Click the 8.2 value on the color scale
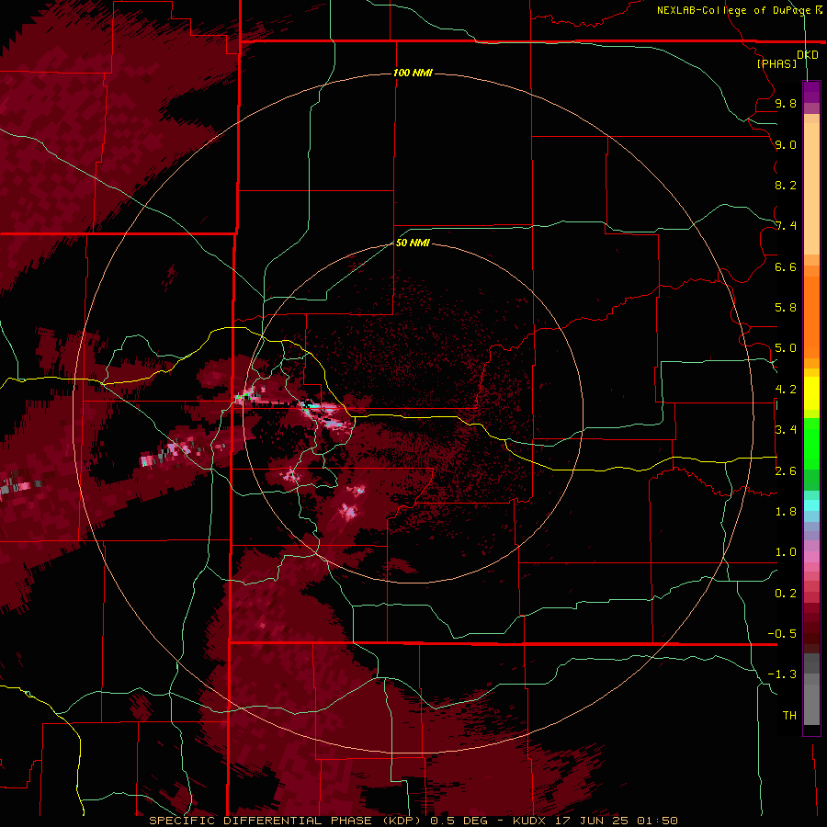 pos(786,185)
